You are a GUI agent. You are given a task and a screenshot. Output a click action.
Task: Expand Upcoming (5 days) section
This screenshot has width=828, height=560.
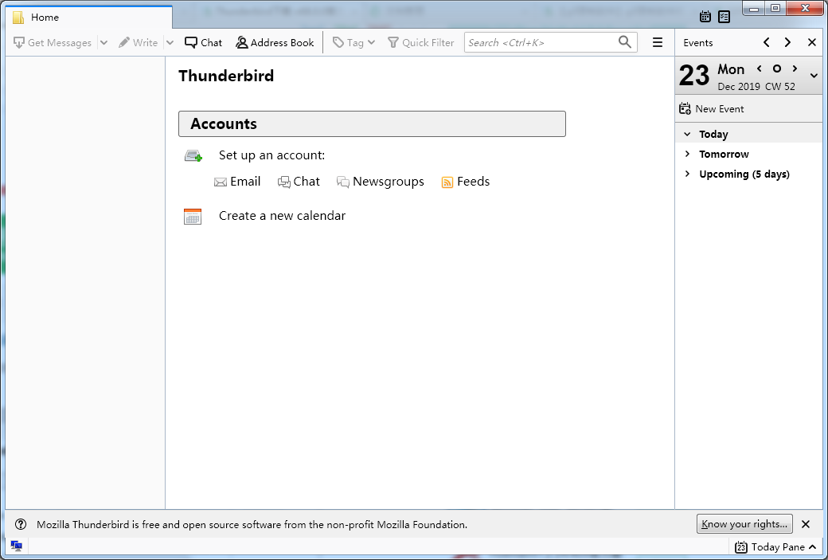pos(687,174)
